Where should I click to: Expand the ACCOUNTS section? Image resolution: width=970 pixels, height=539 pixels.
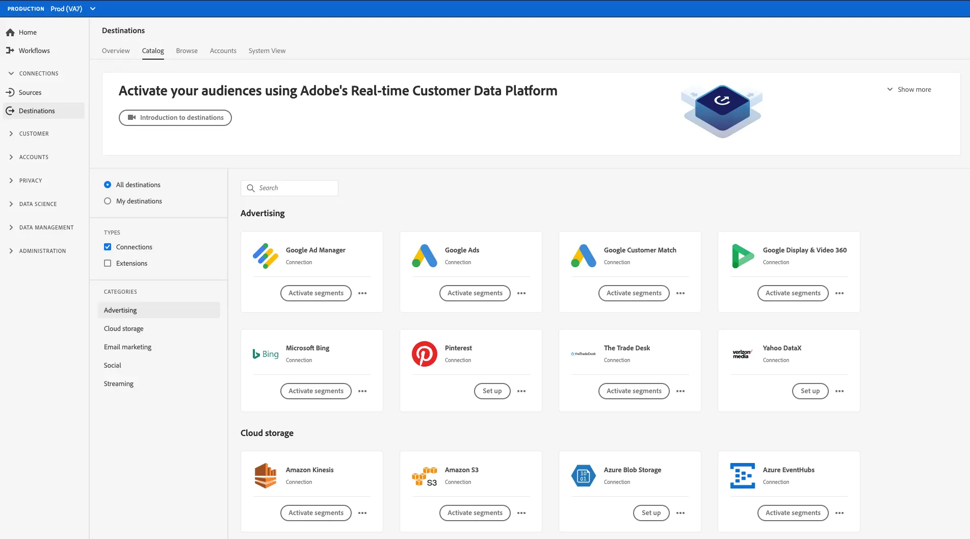(x=29, y=157)
